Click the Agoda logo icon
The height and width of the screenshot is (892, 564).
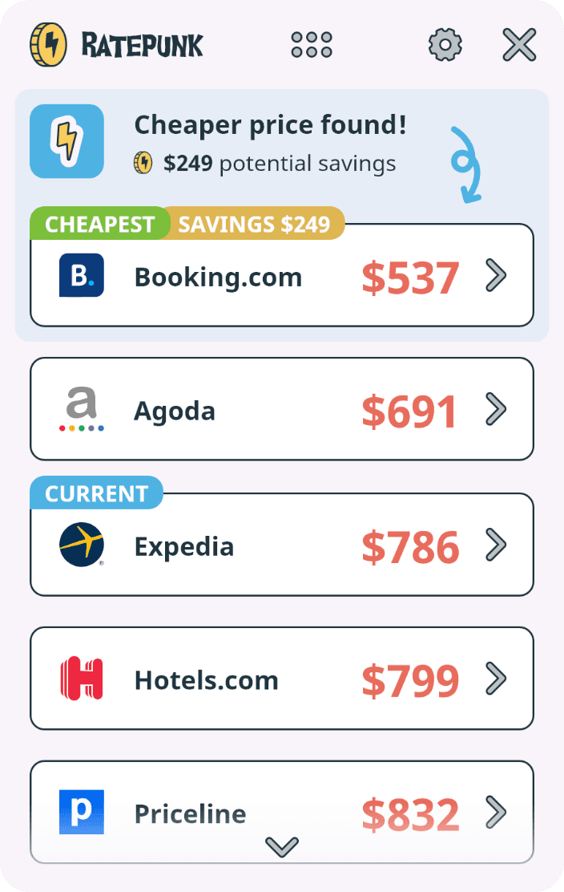tap(81, 409)
